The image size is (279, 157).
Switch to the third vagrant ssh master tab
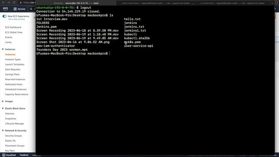coord(232,3)
